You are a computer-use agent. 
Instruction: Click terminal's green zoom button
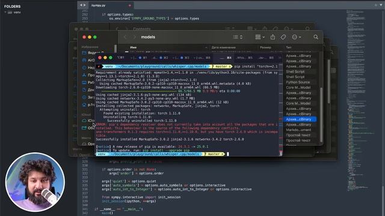click(x=111, y=58)
